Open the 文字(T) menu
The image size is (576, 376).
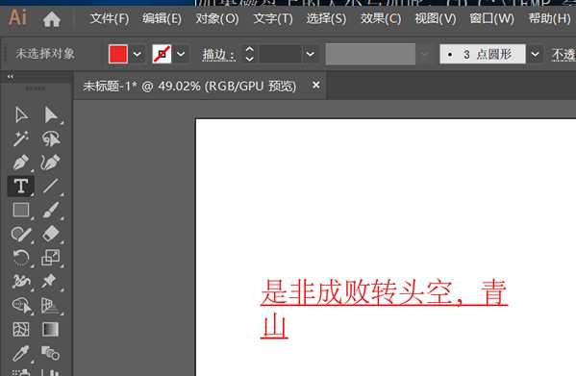(x=273, y=18)
